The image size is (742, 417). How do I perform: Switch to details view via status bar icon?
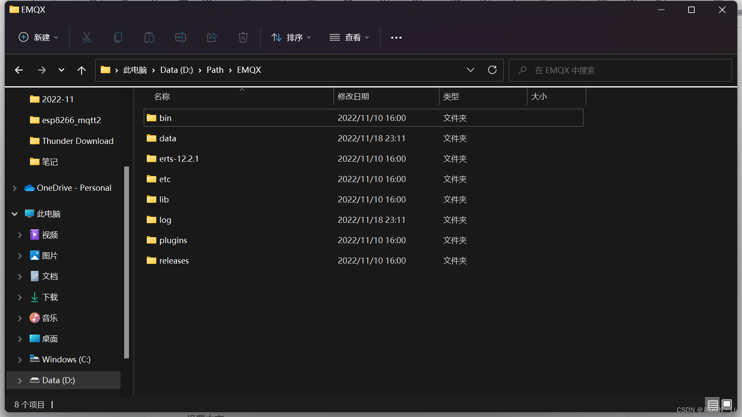(712, 404)
